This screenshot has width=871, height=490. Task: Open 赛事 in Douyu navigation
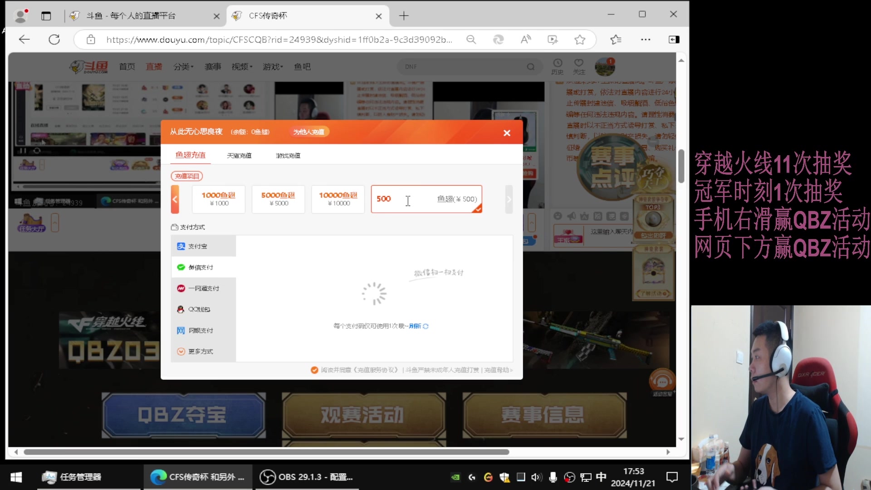pyautogui.click(x=213, y=67)
